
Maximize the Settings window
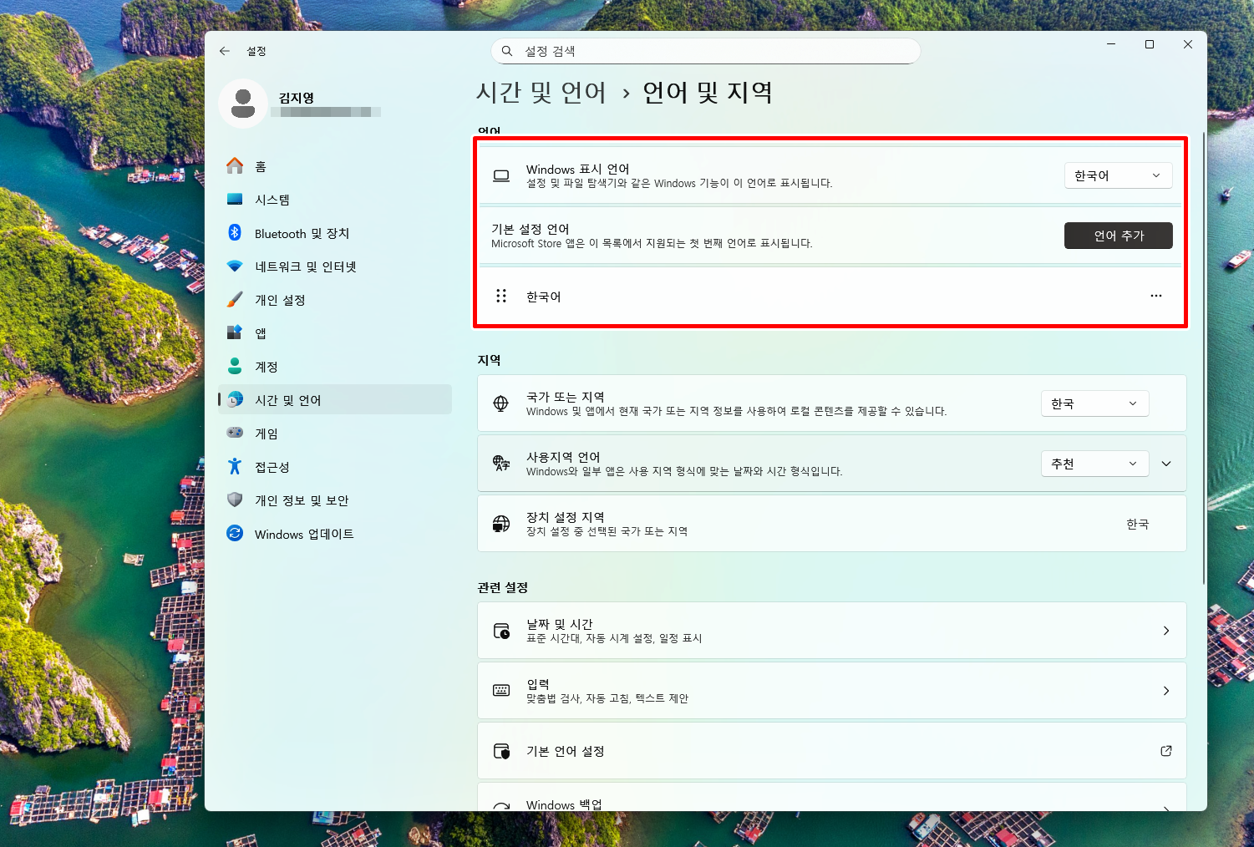point(1150,44)
